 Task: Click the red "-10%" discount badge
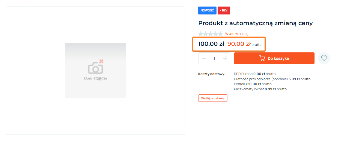[x=224, y=10]
